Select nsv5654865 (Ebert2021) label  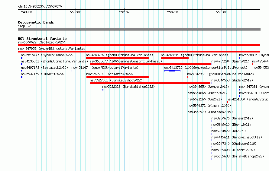[x=207, y=93]
